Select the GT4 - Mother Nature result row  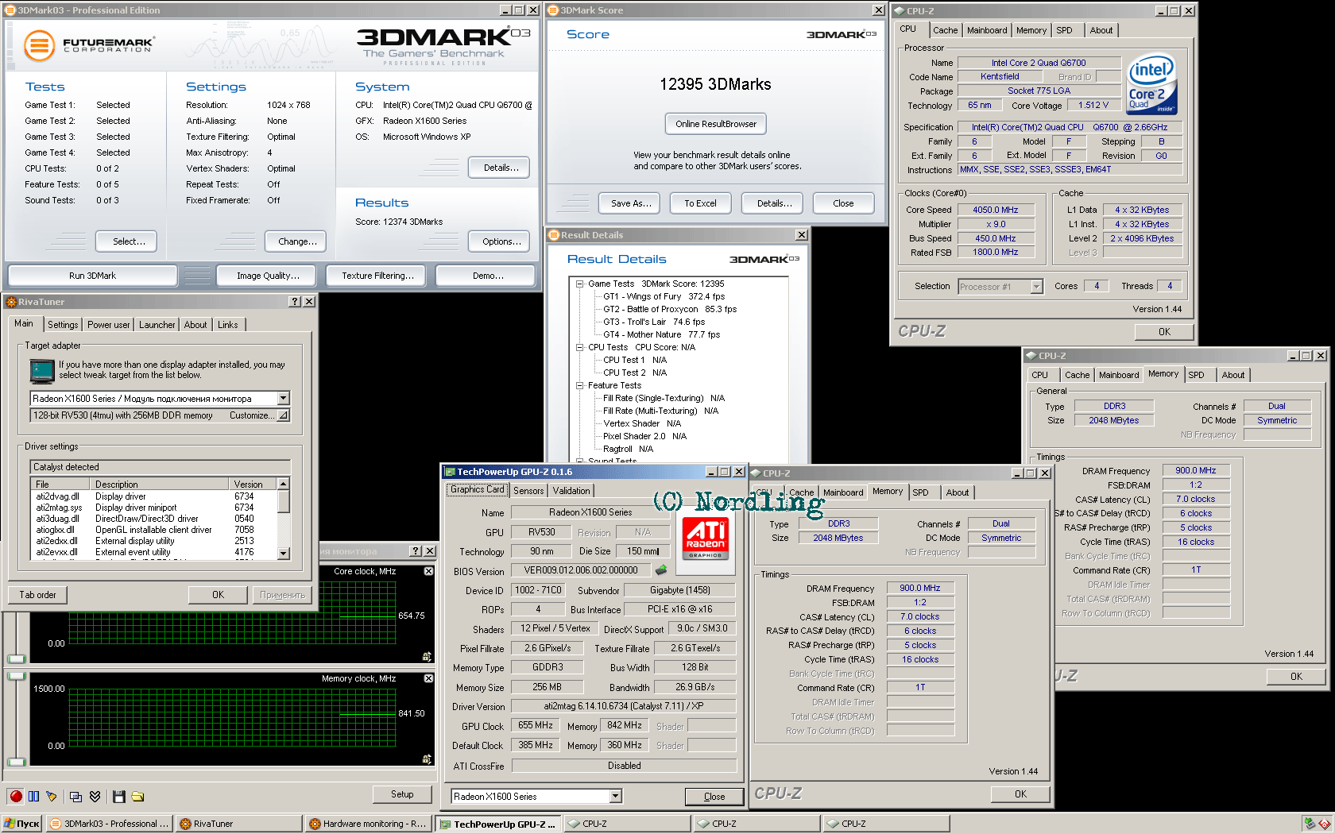tap(661, 334)
